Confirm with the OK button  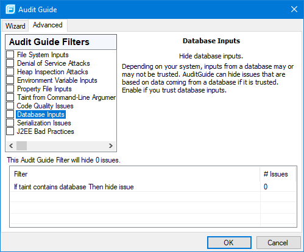coord(229,242)
